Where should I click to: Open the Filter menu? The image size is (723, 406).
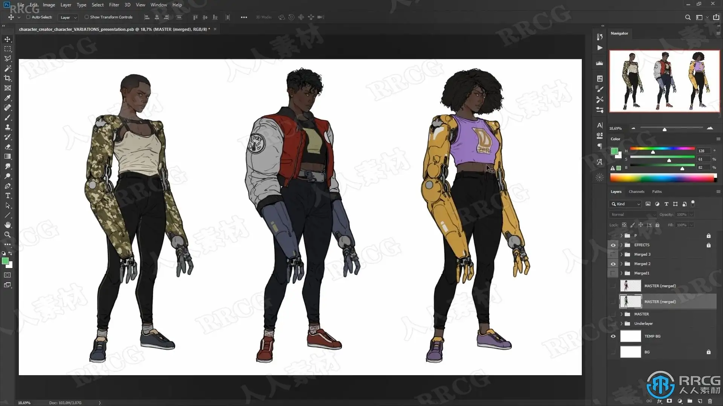114,5
